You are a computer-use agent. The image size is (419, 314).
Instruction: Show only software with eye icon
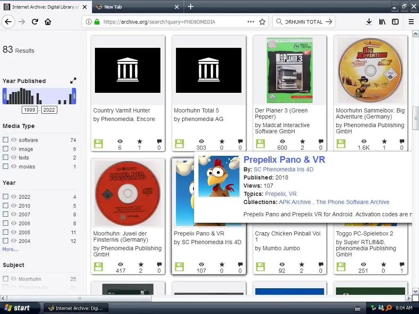click(x=14, y=140)
